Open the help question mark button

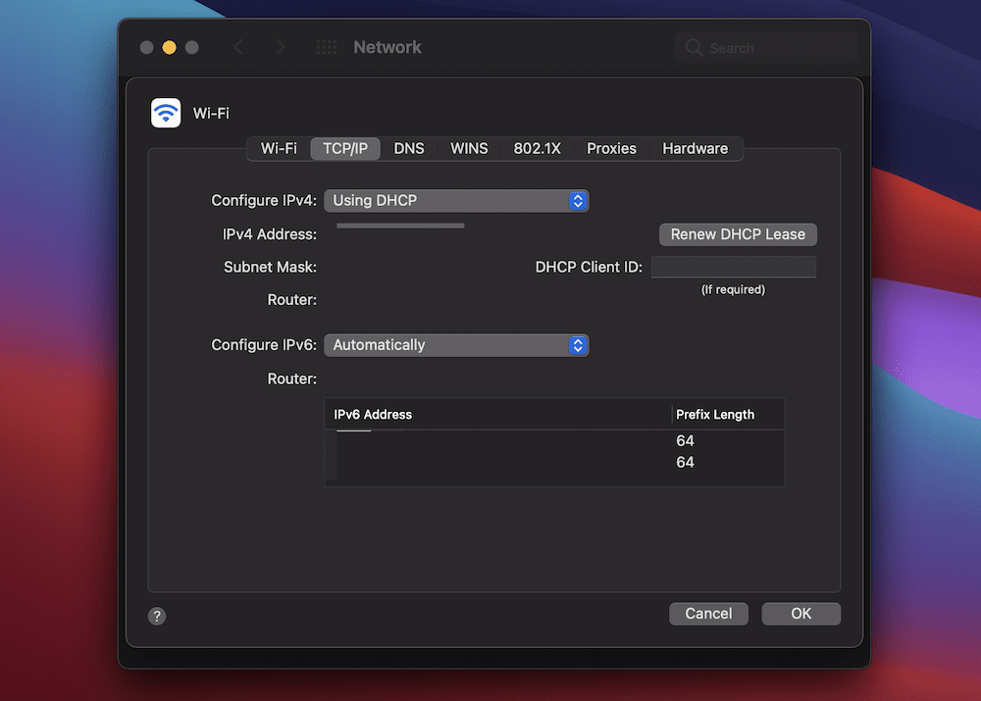click(x=157, y=616)
